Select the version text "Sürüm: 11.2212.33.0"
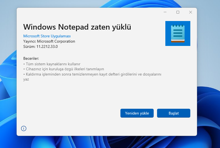 coord(41,46)
